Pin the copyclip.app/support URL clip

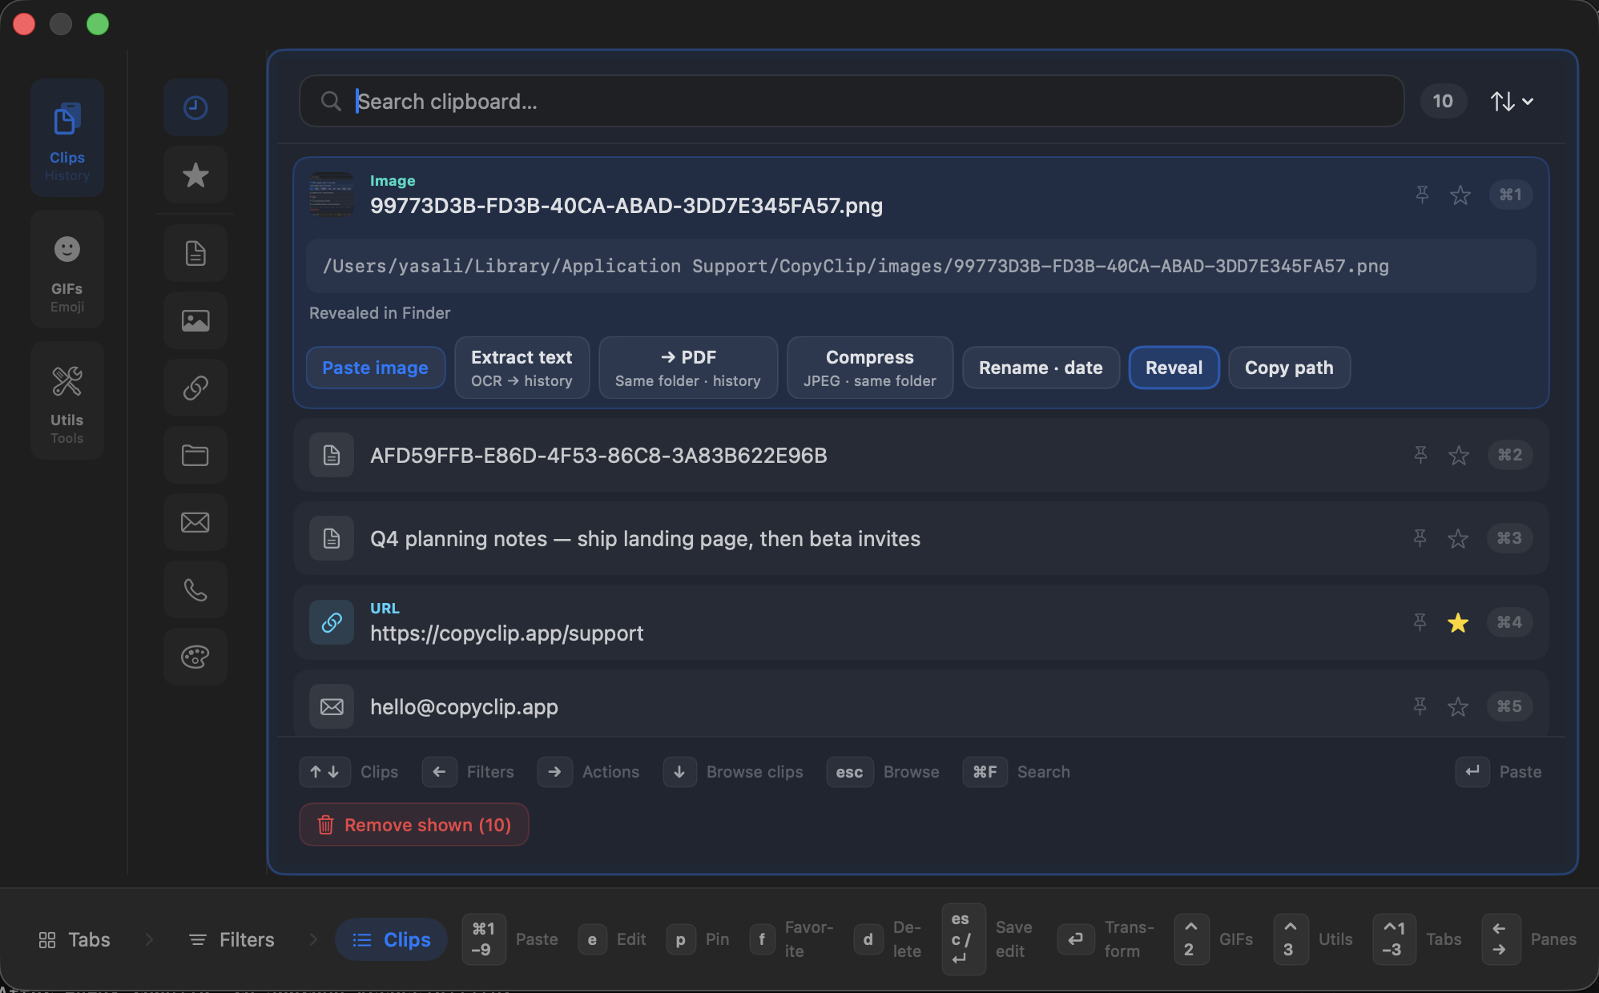click(1420, 622)
